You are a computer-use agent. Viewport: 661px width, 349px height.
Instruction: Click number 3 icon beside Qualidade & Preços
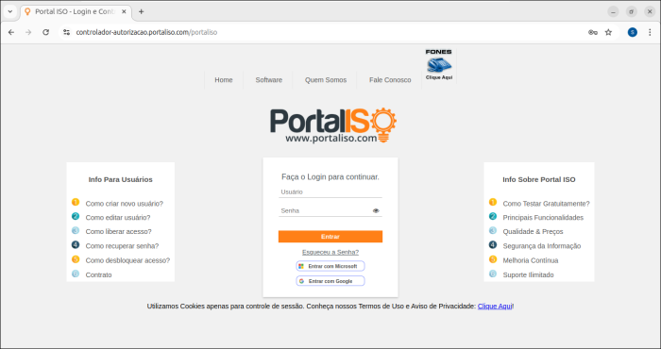pyautogui.click(x=493, y=231)
